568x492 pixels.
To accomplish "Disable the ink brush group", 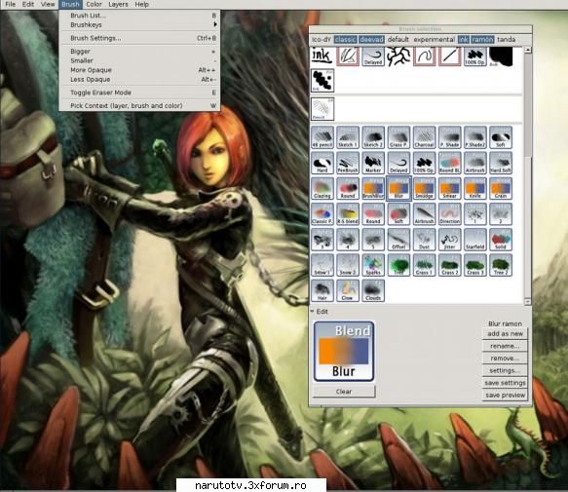I will [x=464, y=40].
